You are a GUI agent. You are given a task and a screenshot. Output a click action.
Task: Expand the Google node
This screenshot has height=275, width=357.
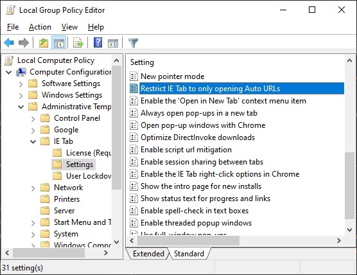[x=33, y=130]
